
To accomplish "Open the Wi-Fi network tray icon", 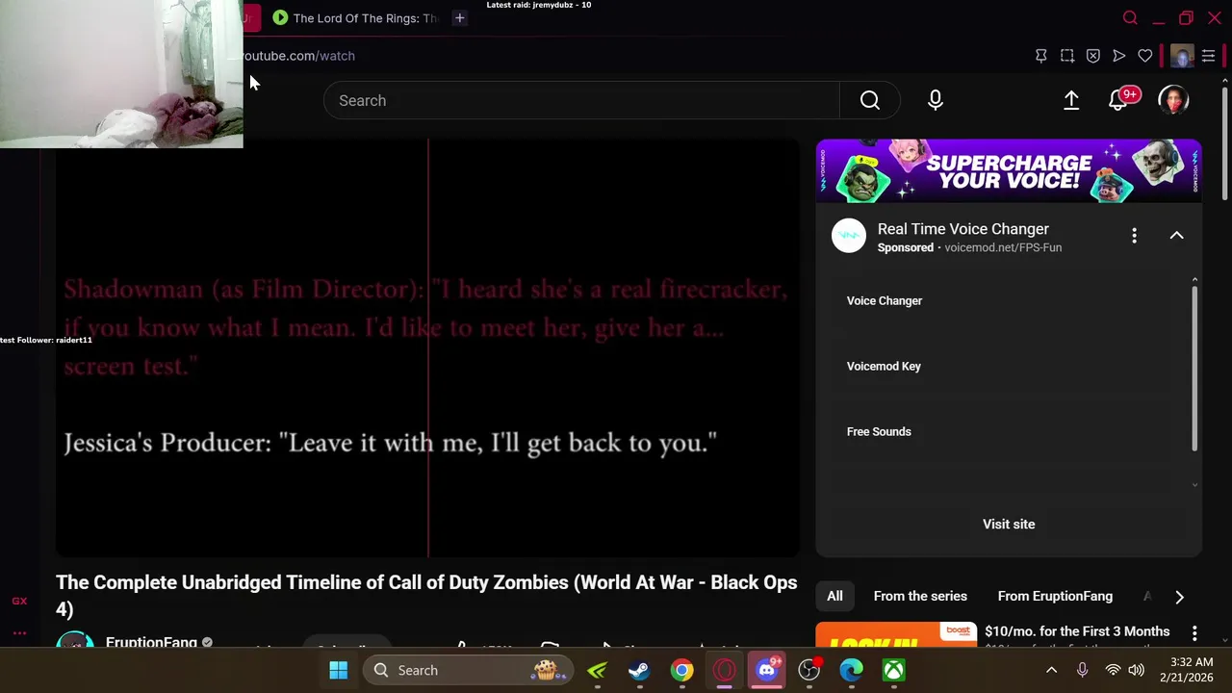I will [1113, 670].
